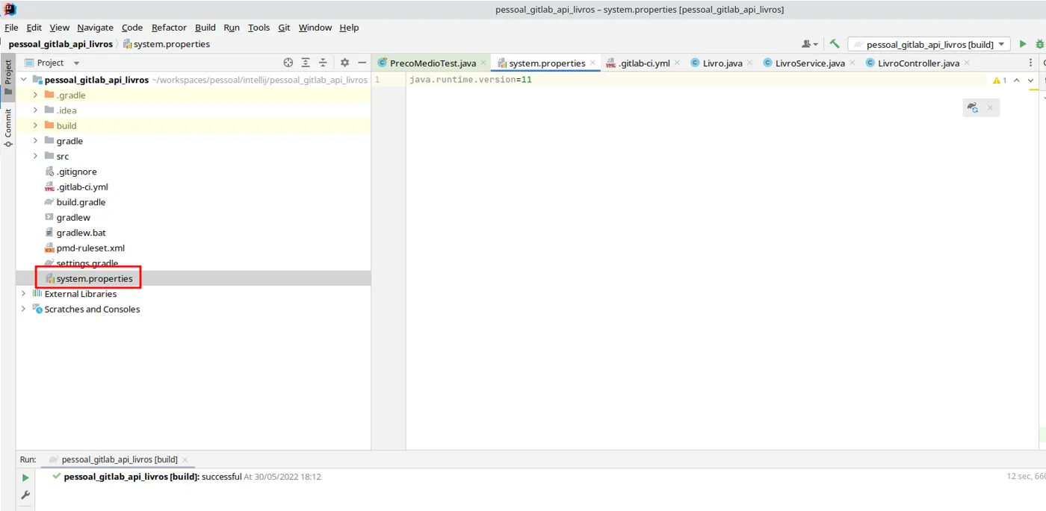The image size is (1046, 511).
Task: Open the Git menu
Action: point(284,28)
